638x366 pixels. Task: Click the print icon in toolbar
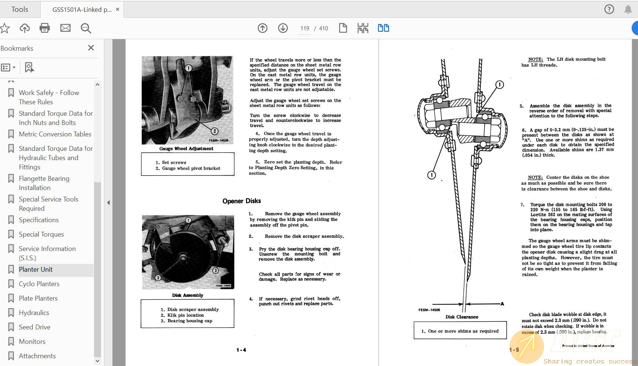pyautogui.click(x=45, y=28)
